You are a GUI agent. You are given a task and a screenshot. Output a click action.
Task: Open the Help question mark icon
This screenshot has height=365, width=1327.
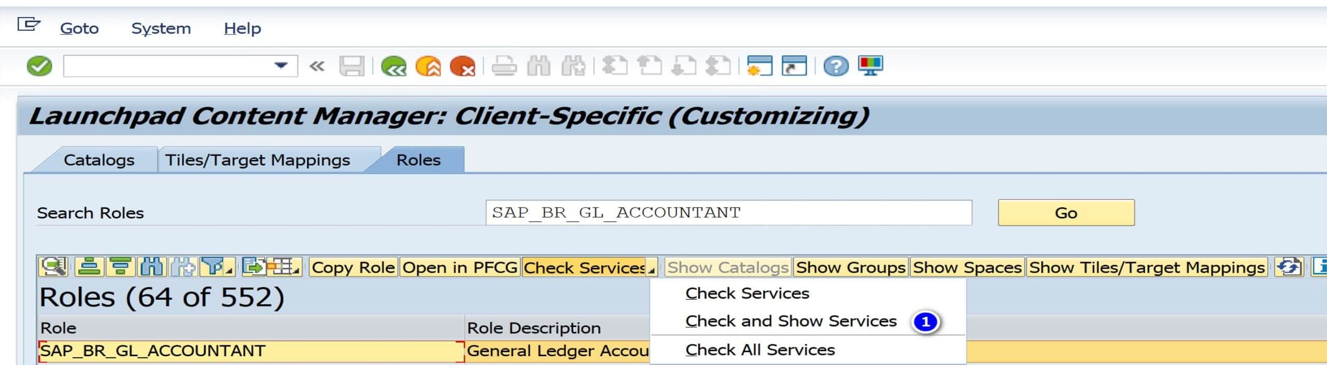(x=836, y=66)
